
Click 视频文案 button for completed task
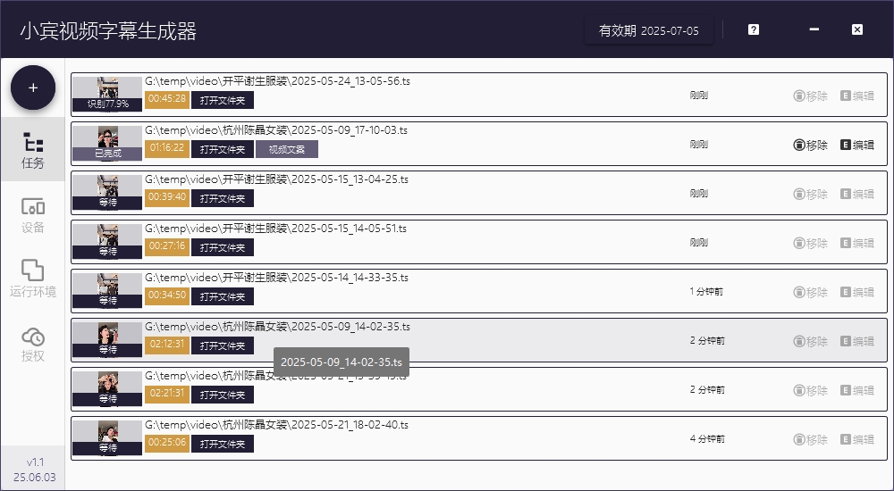coord(287,149)
